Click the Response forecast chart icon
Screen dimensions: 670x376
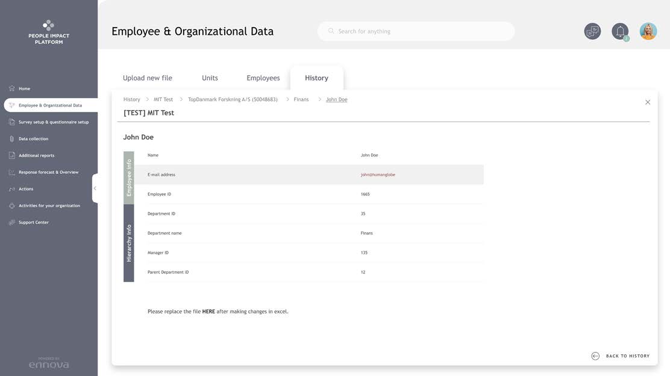(x=11, y=172)
